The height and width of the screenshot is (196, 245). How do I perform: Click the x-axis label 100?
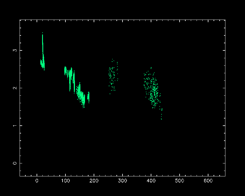tap(65, 181)
